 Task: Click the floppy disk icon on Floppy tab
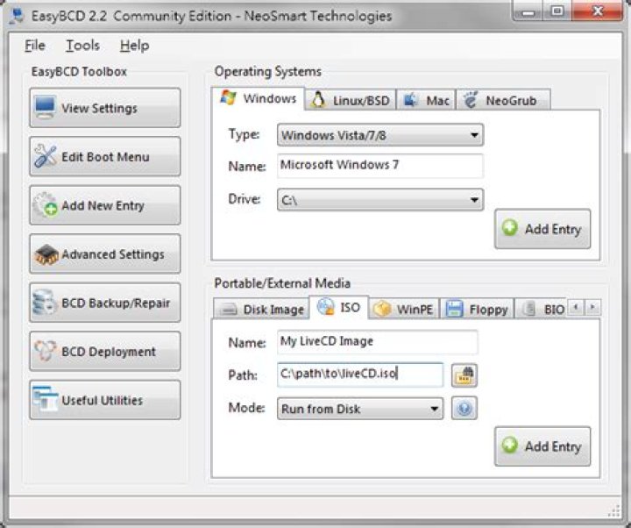tap(454, 309)
